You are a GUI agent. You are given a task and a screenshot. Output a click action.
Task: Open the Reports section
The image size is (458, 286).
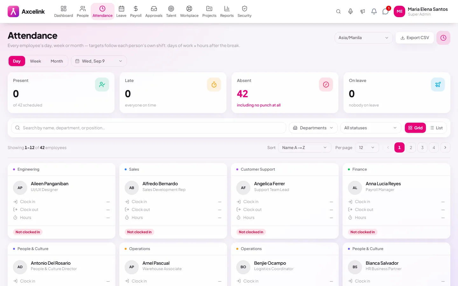[x=227, y=11]
